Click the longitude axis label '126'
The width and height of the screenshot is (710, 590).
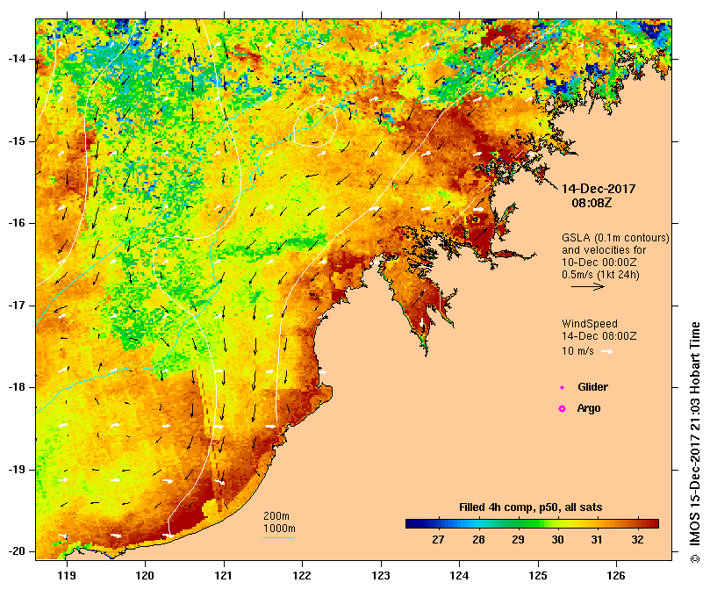point(616,575)
